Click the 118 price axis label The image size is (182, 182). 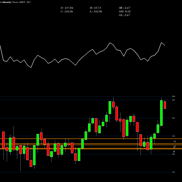click(174, 172)
